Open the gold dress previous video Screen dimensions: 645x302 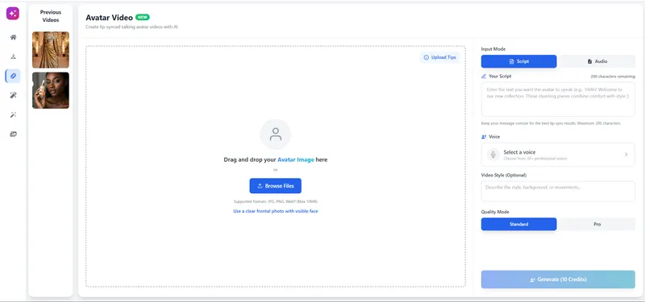pos(51,50)
